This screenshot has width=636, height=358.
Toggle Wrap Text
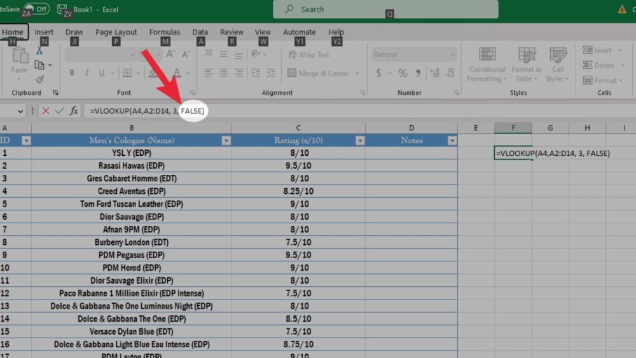pyautogui.click(x=309, y=55)
